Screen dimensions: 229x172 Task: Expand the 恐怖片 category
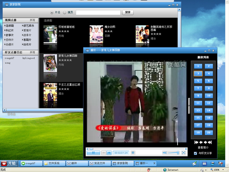[x=9, y=40]
